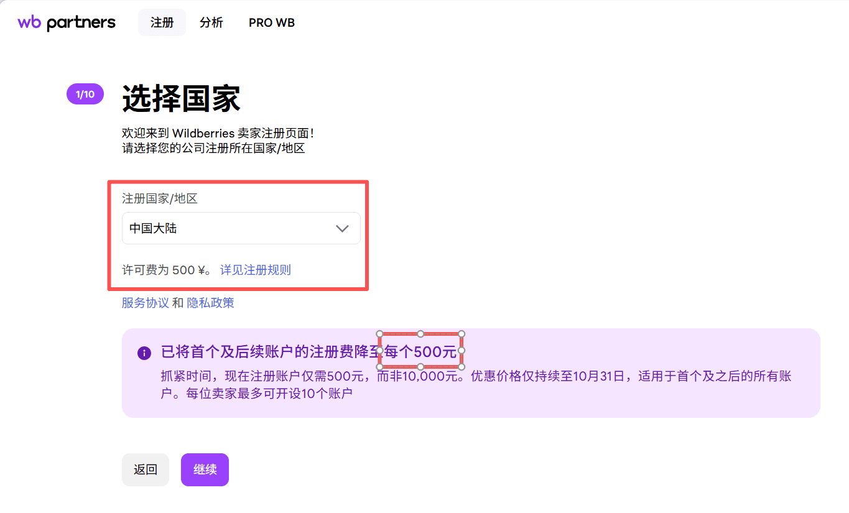Open the 注册 tab
The width and height of the screenshot is (849, 513).
pyautogui.click(x=162, y=22)
